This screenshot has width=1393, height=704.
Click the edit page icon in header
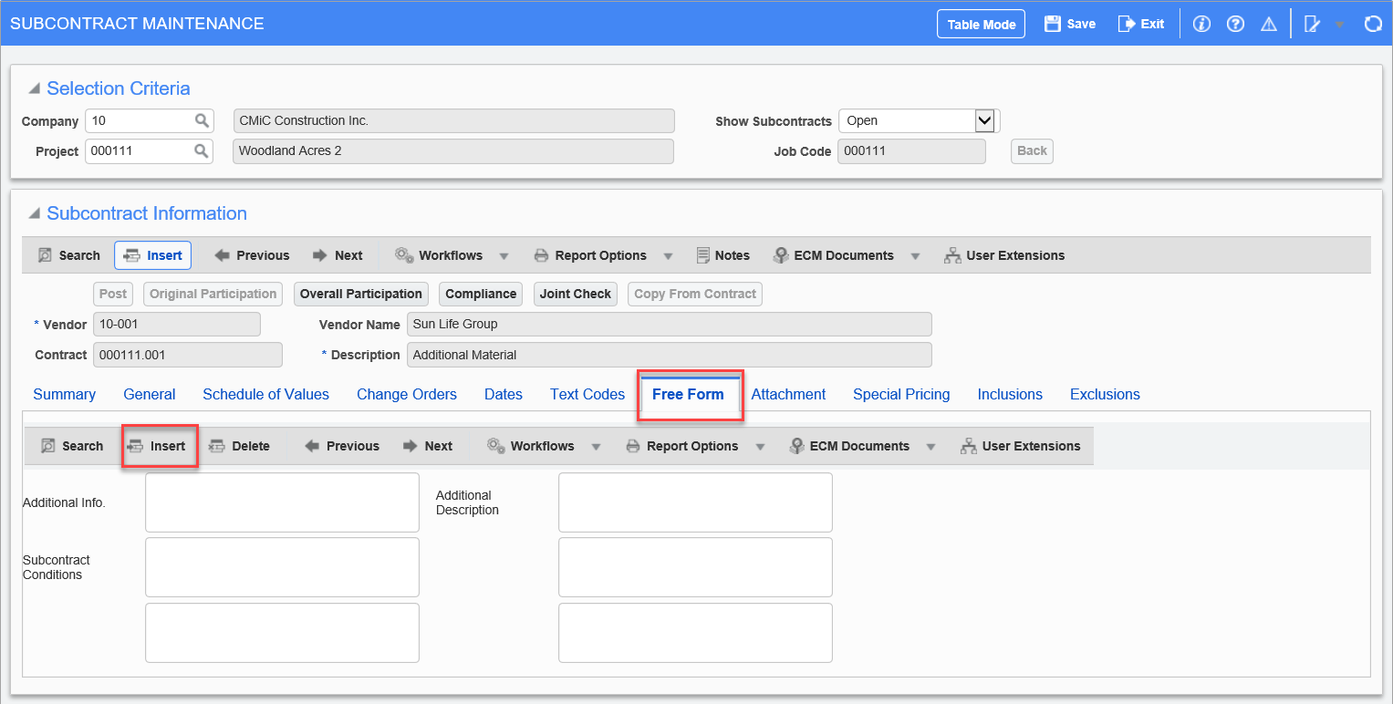pyautogui.click(x=1313, y=25)
